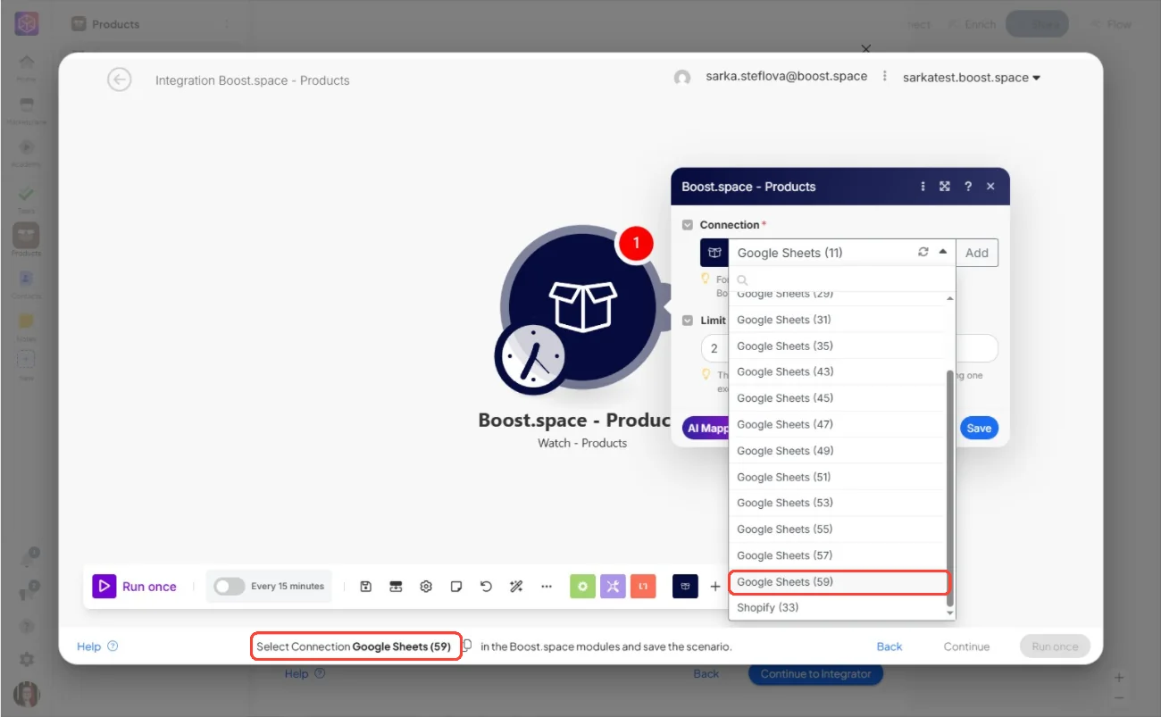Collapse the Google Sheets (11) connection dropdown
The image size is (1161, 717).
tap(942, 253)
